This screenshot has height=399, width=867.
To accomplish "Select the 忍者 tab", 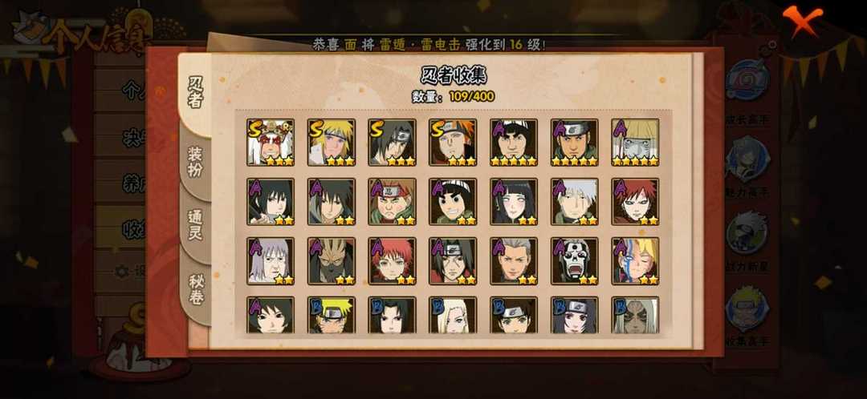I will pos(195,92).
